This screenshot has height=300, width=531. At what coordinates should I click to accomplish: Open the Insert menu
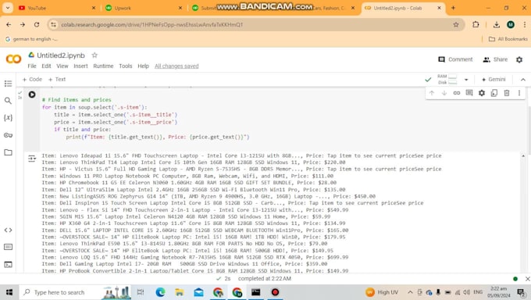(x=80, y=66)
